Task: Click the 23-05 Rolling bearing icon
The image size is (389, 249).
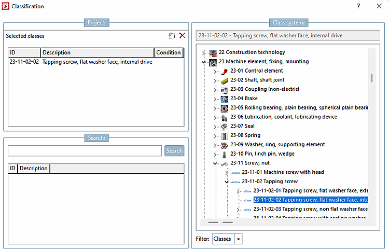Action: coord(224,108)
